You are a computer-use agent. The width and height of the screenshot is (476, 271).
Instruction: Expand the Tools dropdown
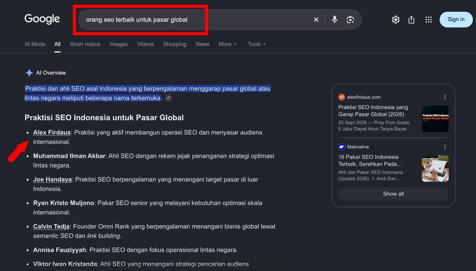(257, 44)
